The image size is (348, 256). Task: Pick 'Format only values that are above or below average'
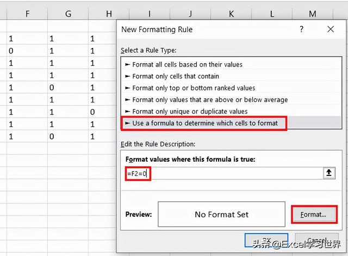(210, 100)
